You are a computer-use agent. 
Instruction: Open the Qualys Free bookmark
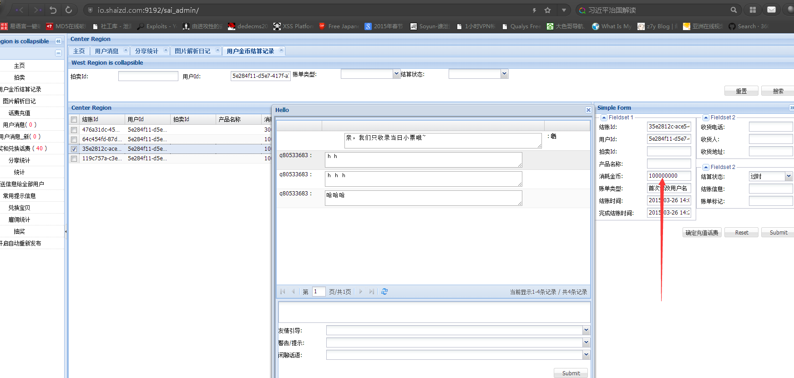tap(521, 26)
